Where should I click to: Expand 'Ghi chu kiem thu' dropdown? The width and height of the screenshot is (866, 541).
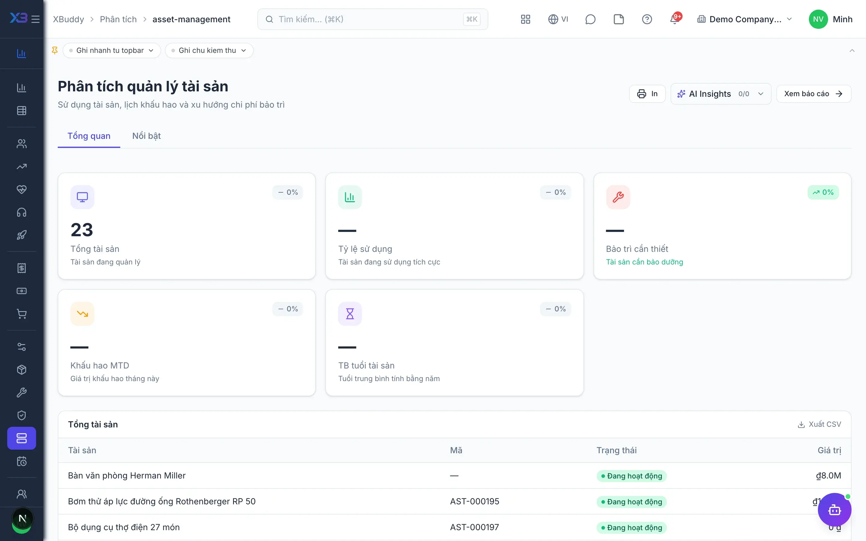point(209,50)
